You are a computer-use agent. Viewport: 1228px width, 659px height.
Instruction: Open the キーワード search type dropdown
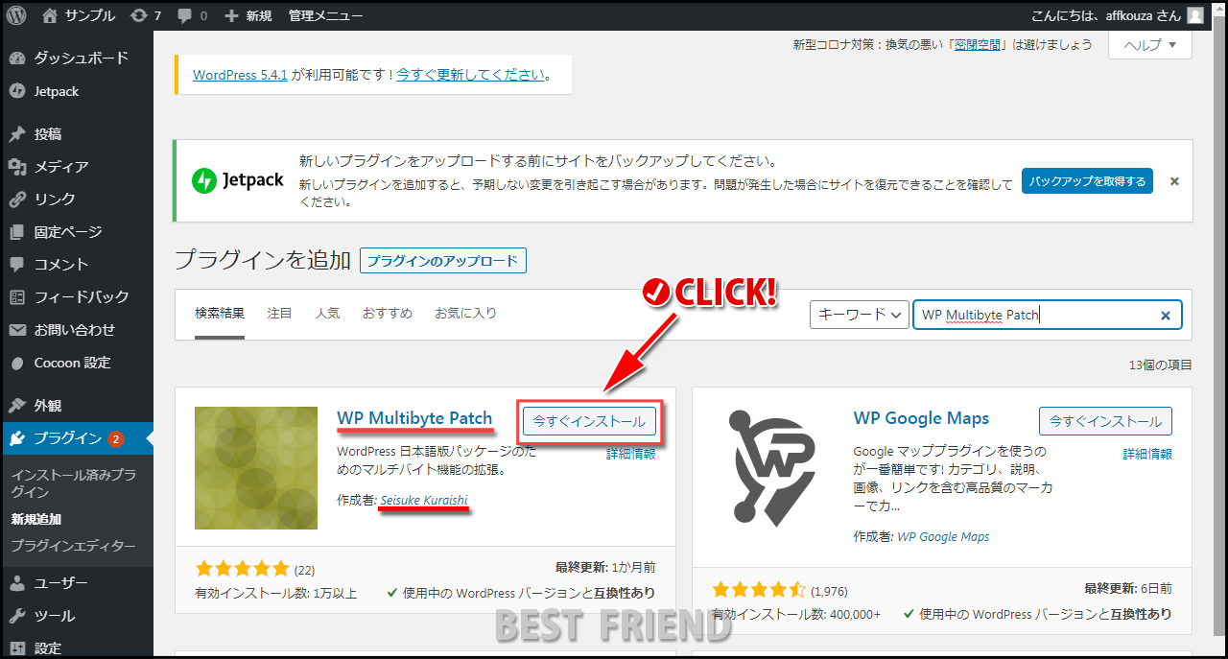[x=860, y=315]
